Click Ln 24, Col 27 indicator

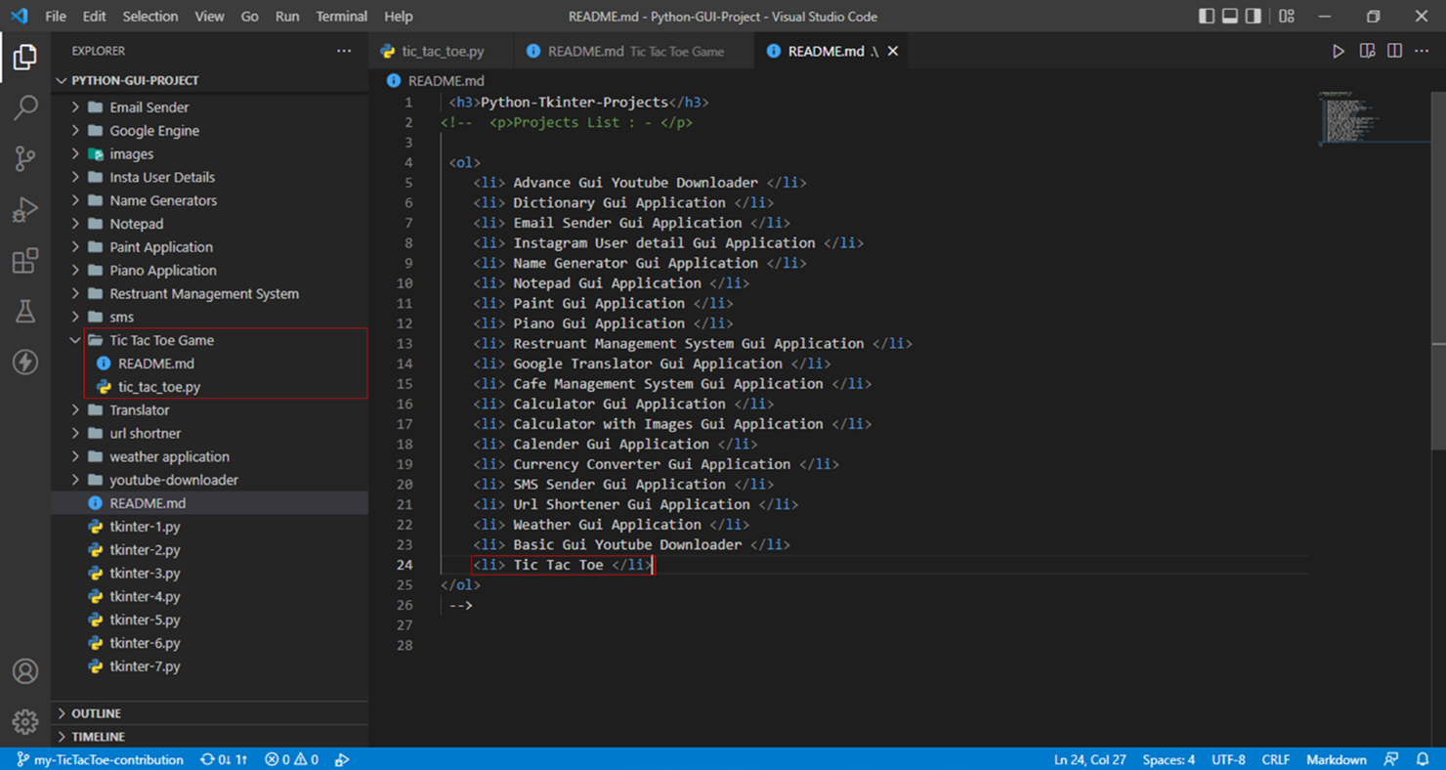pyautogui.click(x=1089, y=759)
